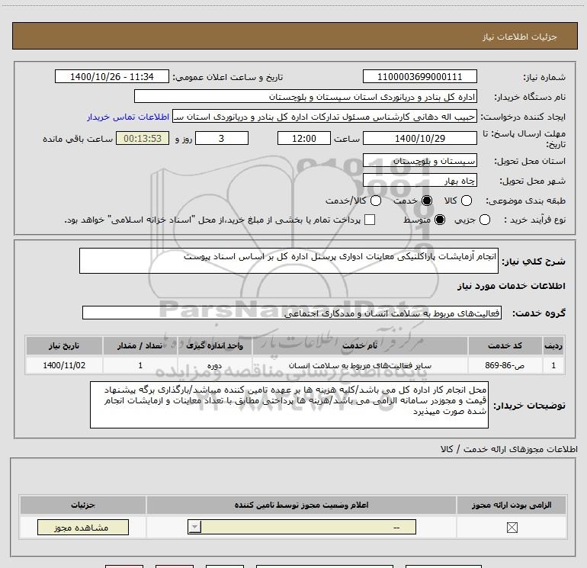
Task: Click the unit cell دوره
Action: [214, 365]
